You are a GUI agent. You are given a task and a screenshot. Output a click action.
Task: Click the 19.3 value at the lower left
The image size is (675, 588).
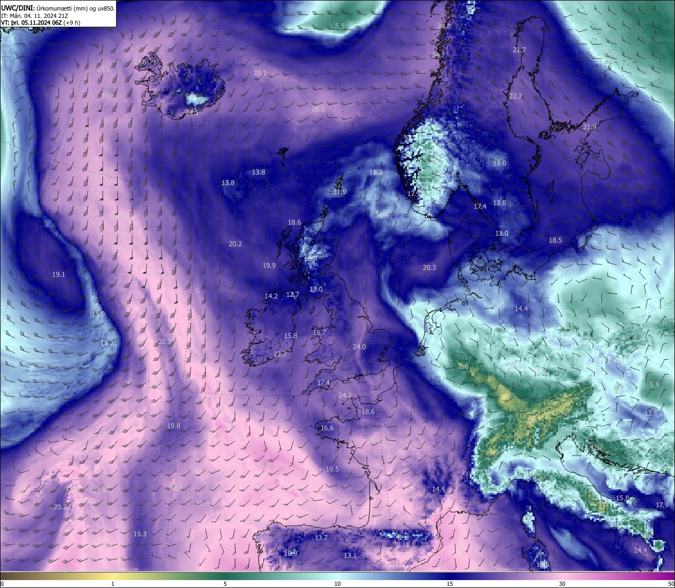(140, 534)
